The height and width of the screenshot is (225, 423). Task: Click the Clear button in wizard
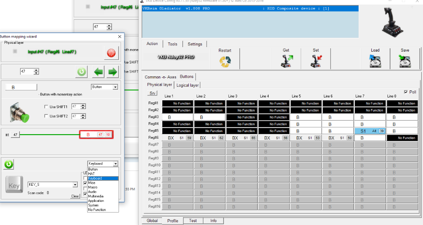tap(75, 196)
